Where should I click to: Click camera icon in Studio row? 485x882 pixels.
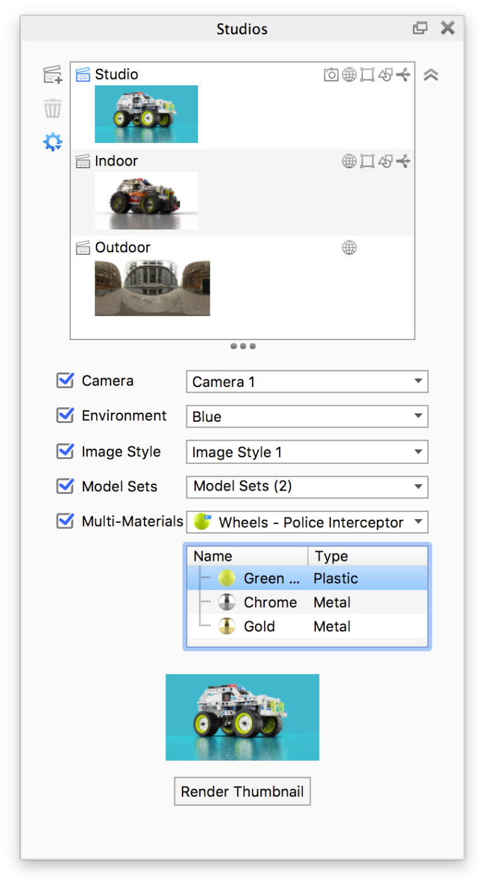tap(331, 75)
